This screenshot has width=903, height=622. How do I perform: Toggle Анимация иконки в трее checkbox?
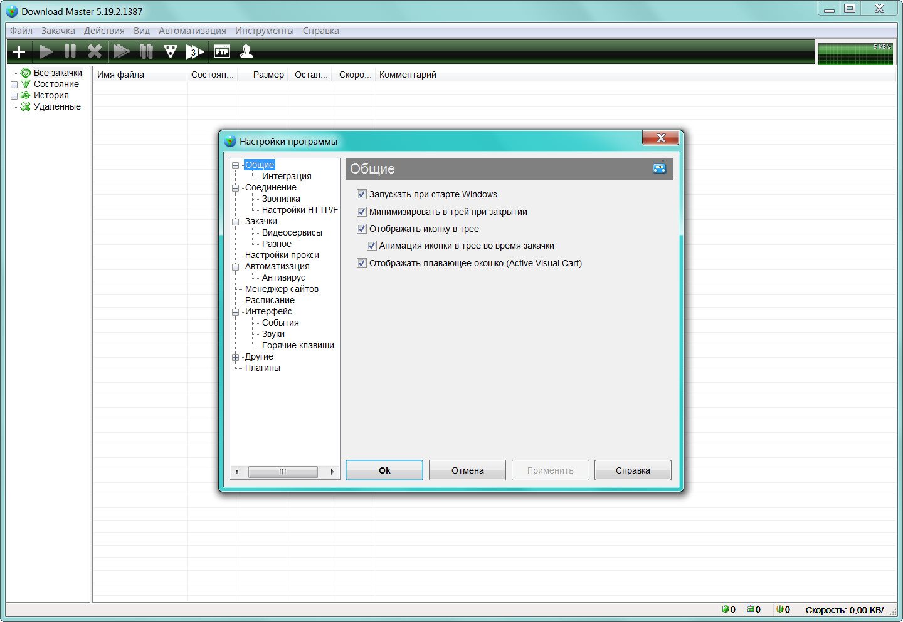[x=371, y=246]
